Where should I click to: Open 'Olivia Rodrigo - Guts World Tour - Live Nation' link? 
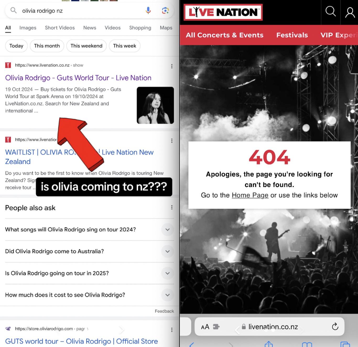tap(78, 78)
